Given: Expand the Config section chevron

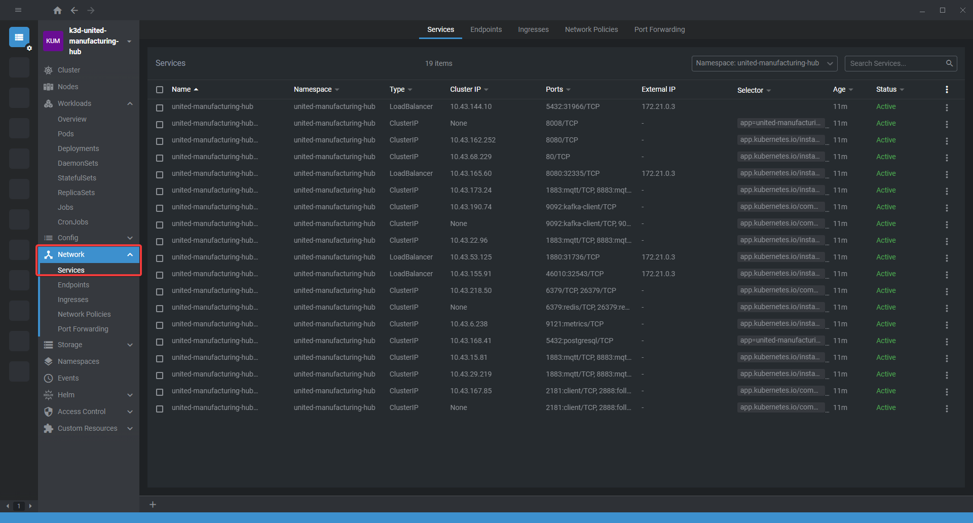Looking at the screenshot, I should 130,238.
